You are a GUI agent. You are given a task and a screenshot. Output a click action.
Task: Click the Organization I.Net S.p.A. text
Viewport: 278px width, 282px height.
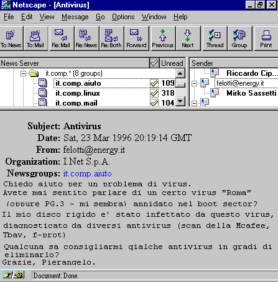tap(86, 161)
